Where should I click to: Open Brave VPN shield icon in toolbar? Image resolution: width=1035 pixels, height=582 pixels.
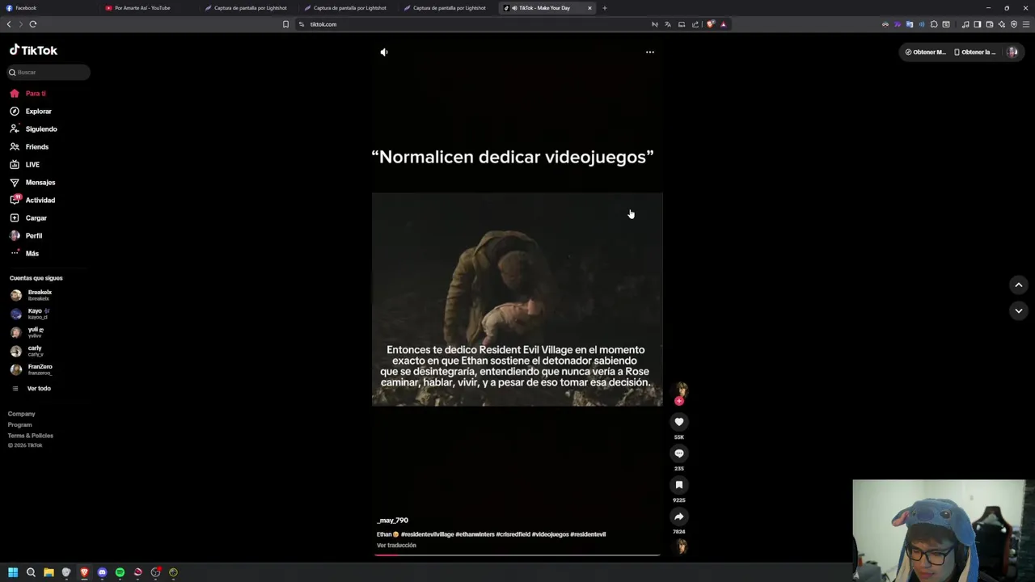[1014, 24]
